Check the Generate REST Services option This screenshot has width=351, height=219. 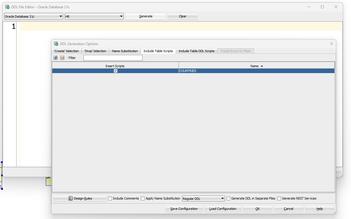tap(279, 198)
